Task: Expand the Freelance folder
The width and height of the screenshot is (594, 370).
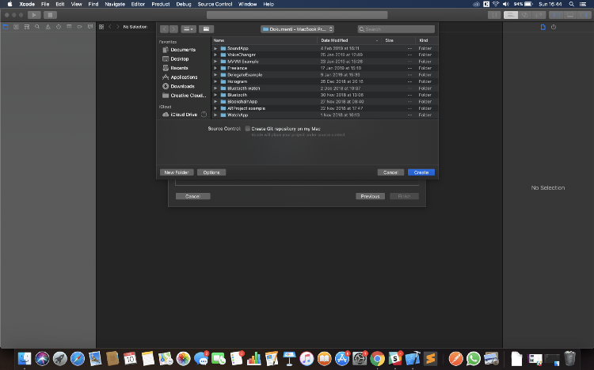Action: pyautogui.click(x=215, y=68)
